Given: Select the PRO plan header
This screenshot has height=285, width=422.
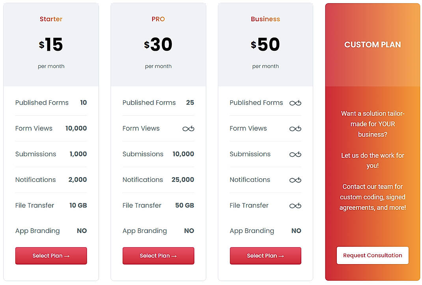Looking at the screenshot, I should coord(158,18).
